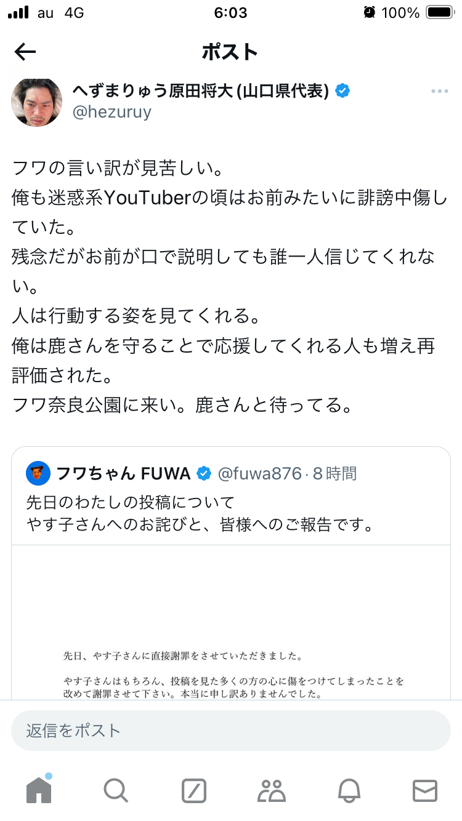Tap the quoted post text 先日のわたしの投稿について
Screen dimensions: 462x821
tap(131, 502)
